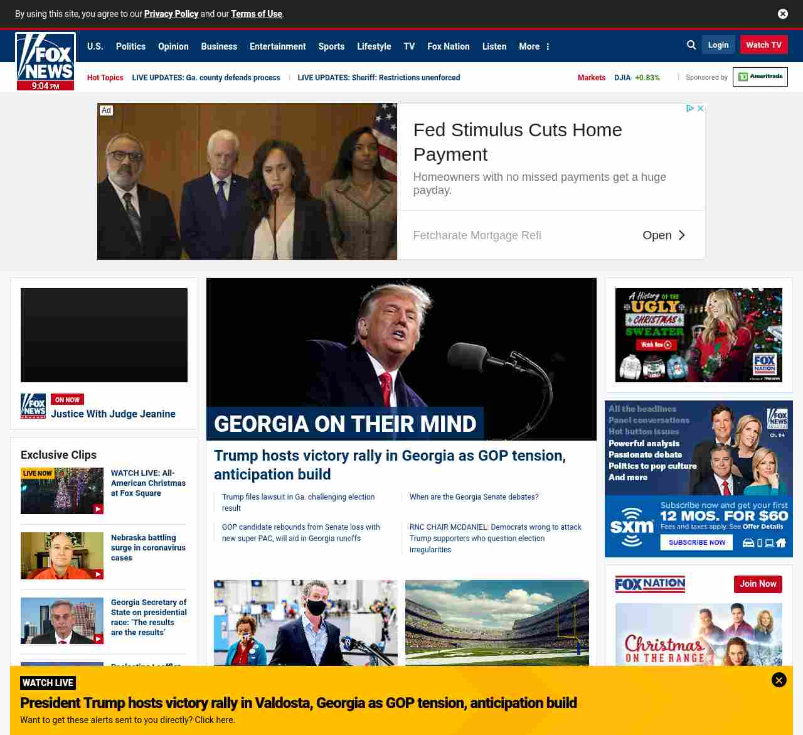The width and height of the screenshot is (803, 735).
Task: Click the red Watch TV button
Action: click(763, 45)
